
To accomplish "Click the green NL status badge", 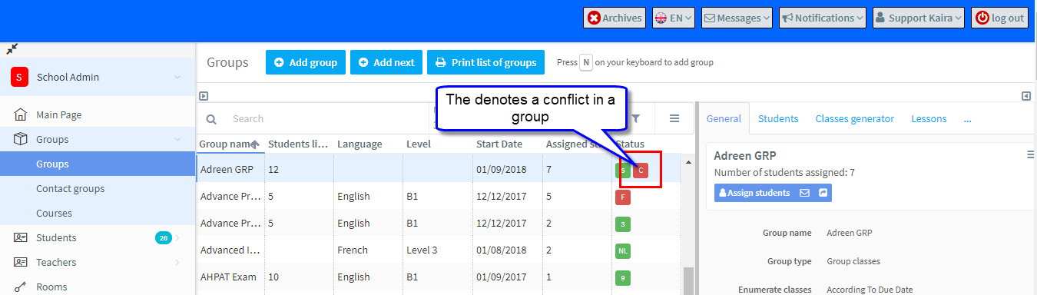I will click(623, 251).
